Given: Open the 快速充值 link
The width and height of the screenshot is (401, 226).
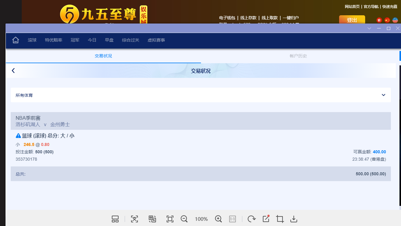Looking at the screenshot, I should coord(390,6).
